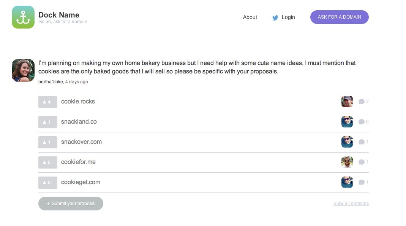The width and height of the screenshot is (406, 226).
Task: Click the Login menu item
Action: pos(288,17)
